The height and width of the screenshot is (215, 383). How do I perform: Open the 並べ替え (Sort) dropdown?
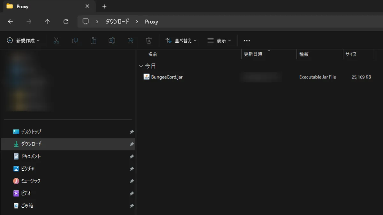point(181,40)
